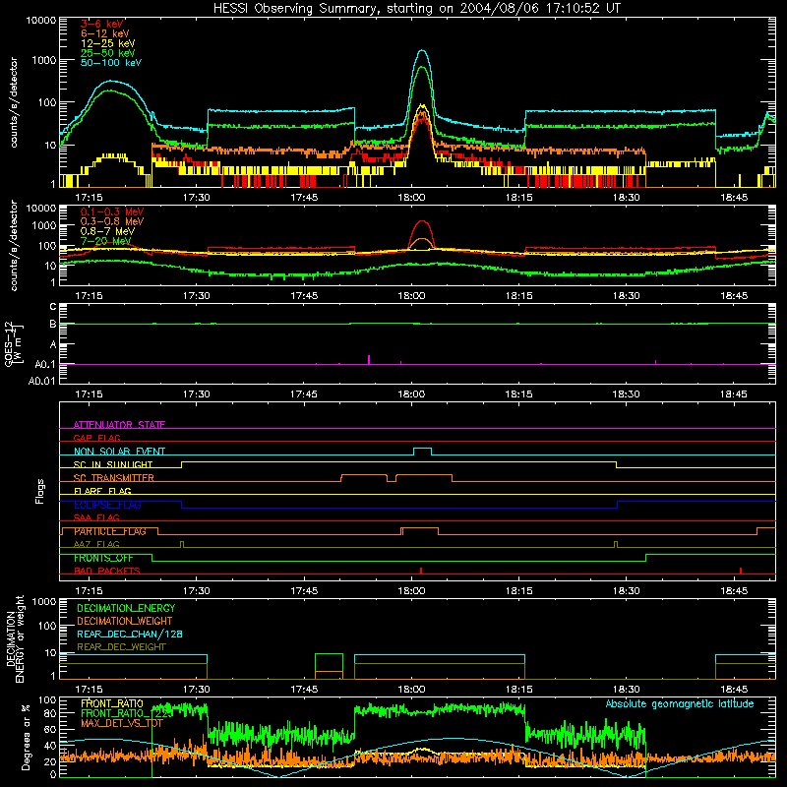Click the 0.1-0.3 MeV red peak near 18:00
Image resolution: width=787 pixels, height=787 pixels.
click(423, 222)
